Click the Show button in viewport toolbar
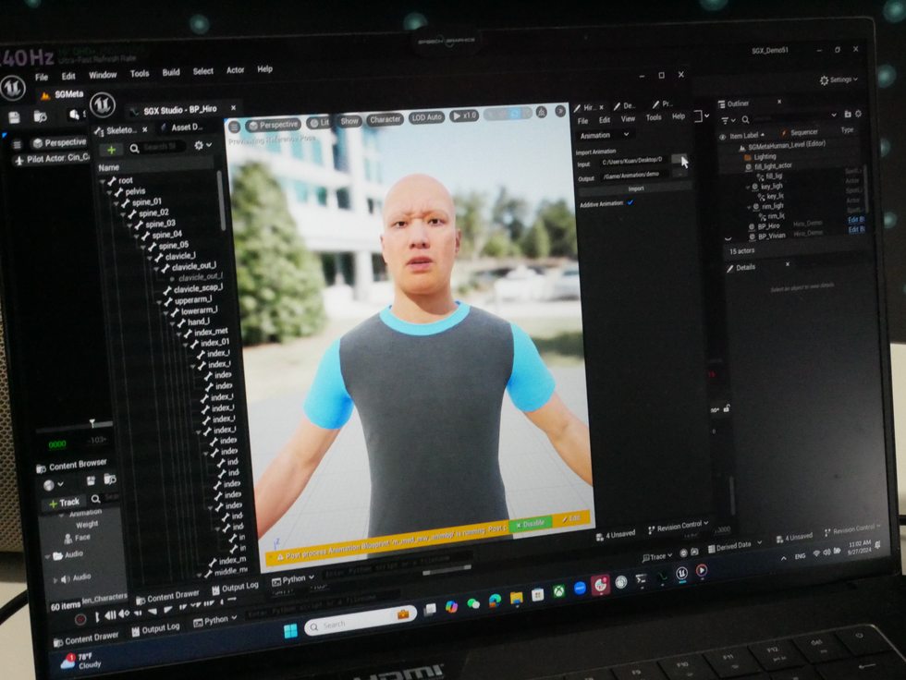This screenshot has height=680, width=906. click(349, 121)
